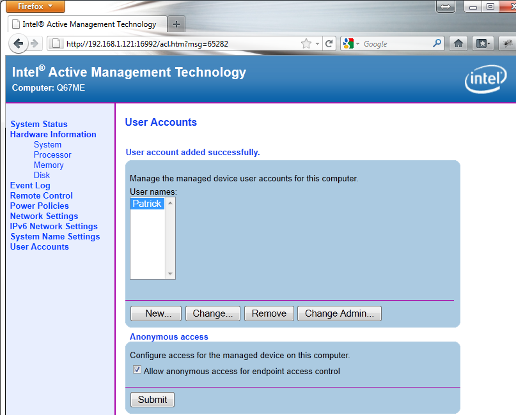The width and height of the screenshot is (516, 415).
Task: Open a new tab with plus button
Action: 176,24
